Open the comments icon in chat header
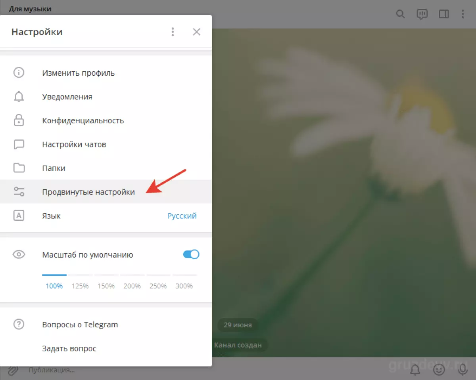This screenshot has width=476, height=380. (422, 14)
